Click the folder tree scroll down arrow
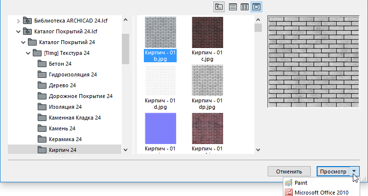Screen dimensions: 368x196 125,149
